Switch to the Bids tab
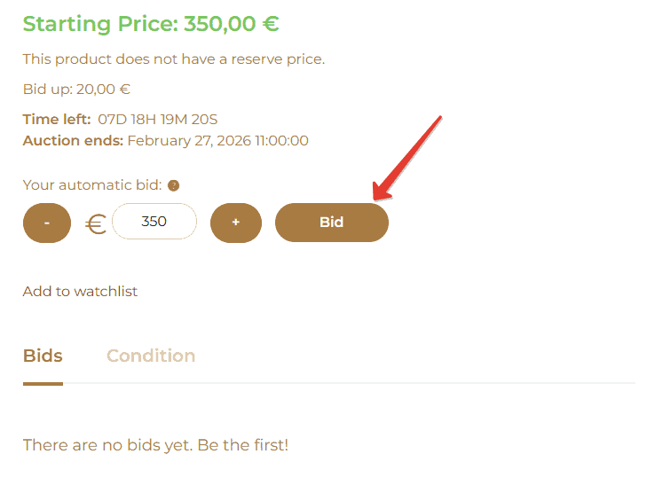Screen dimensions: 655x501 coord(43,356)
